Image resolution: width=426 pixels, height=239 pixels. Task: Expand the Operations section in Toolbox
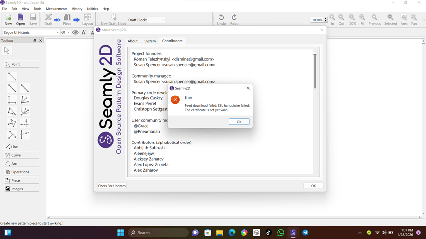22,172
